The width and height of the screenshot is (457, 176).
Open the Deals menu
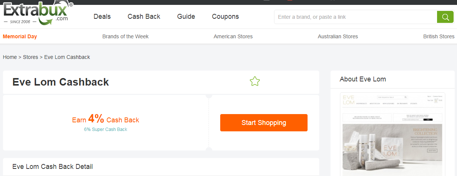click(102, 17)
